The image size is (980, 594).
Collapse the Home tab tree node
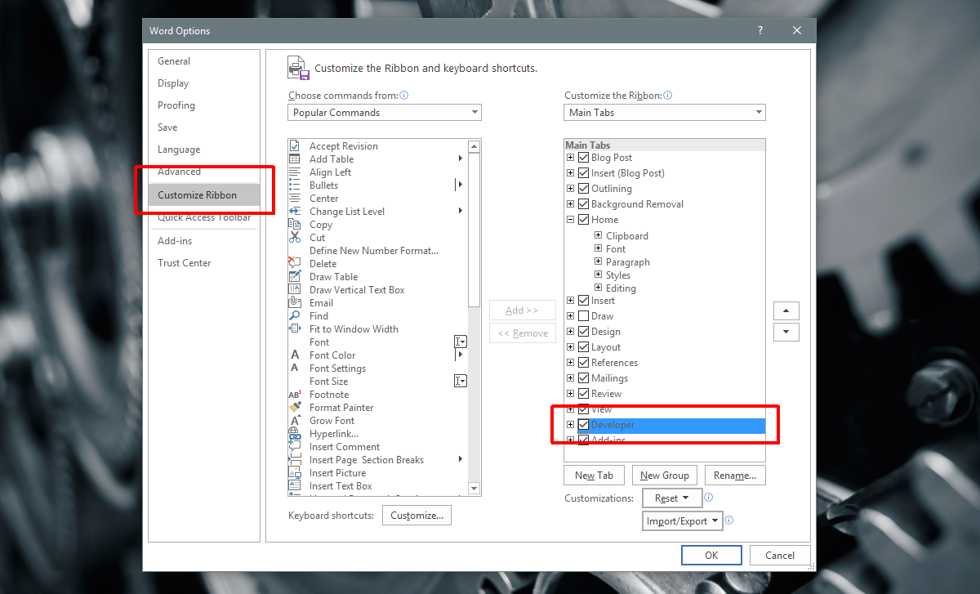[570, 220]
